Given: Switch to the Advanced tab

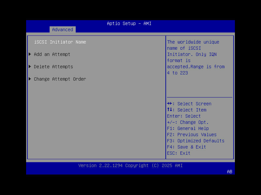Looking at the screenshot, I should 62,30.
